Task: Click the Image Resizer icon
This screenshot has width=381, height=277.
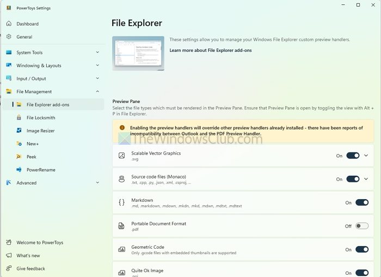Action: point(19,131)
